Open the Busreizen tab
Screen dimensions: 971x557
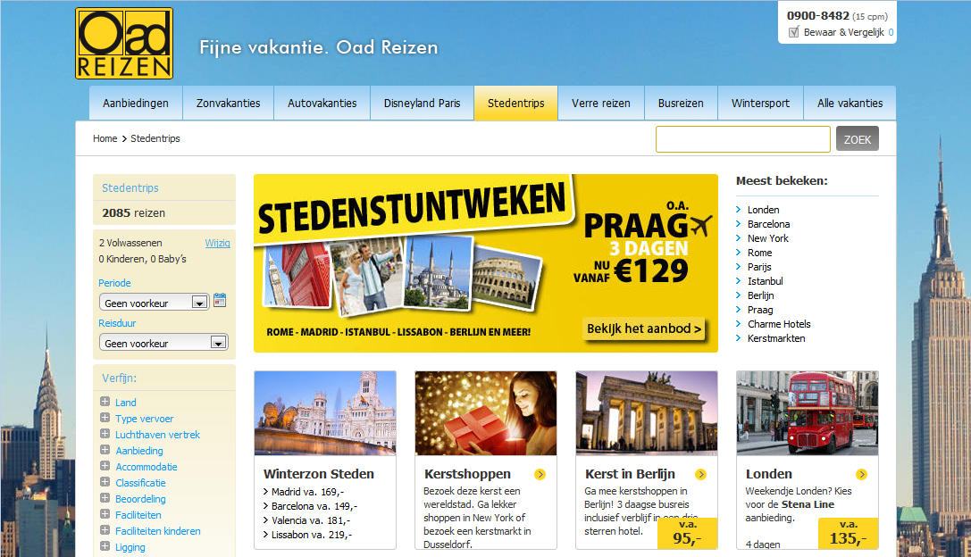682,104
